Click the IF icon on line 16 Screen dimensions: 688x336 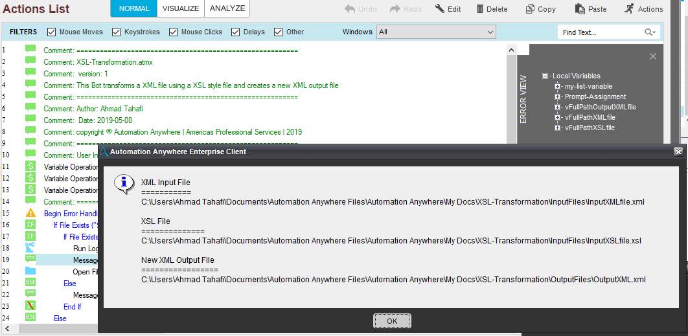point(30,225)
